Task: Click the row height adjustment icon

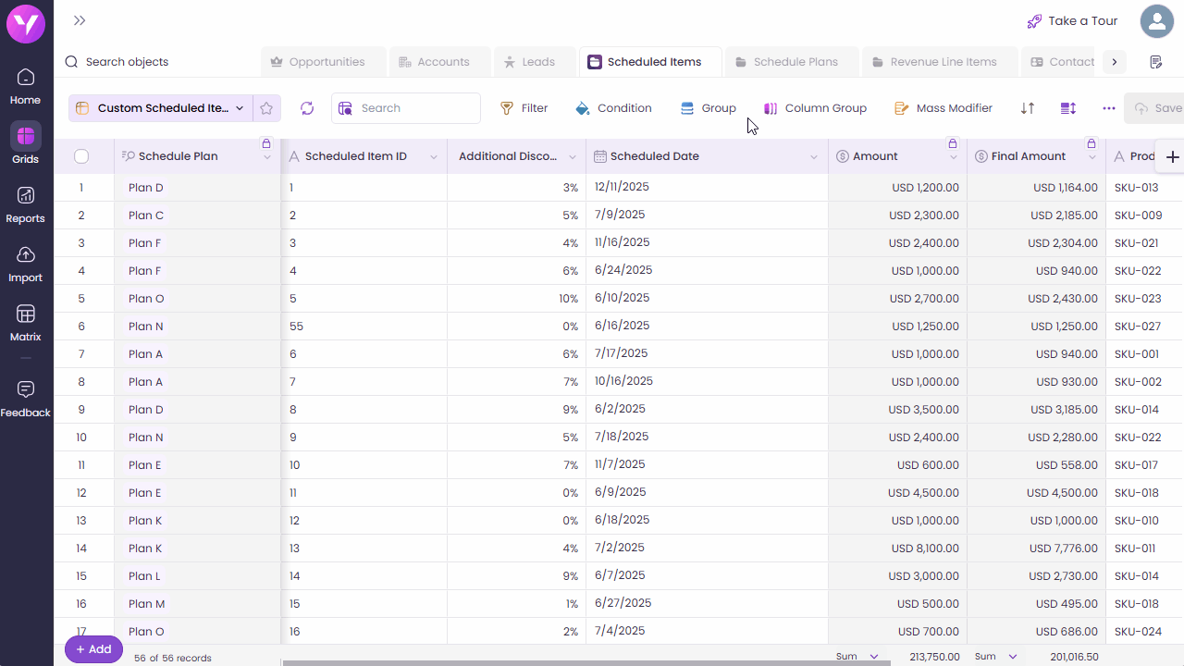Action: pos(1068,108)
